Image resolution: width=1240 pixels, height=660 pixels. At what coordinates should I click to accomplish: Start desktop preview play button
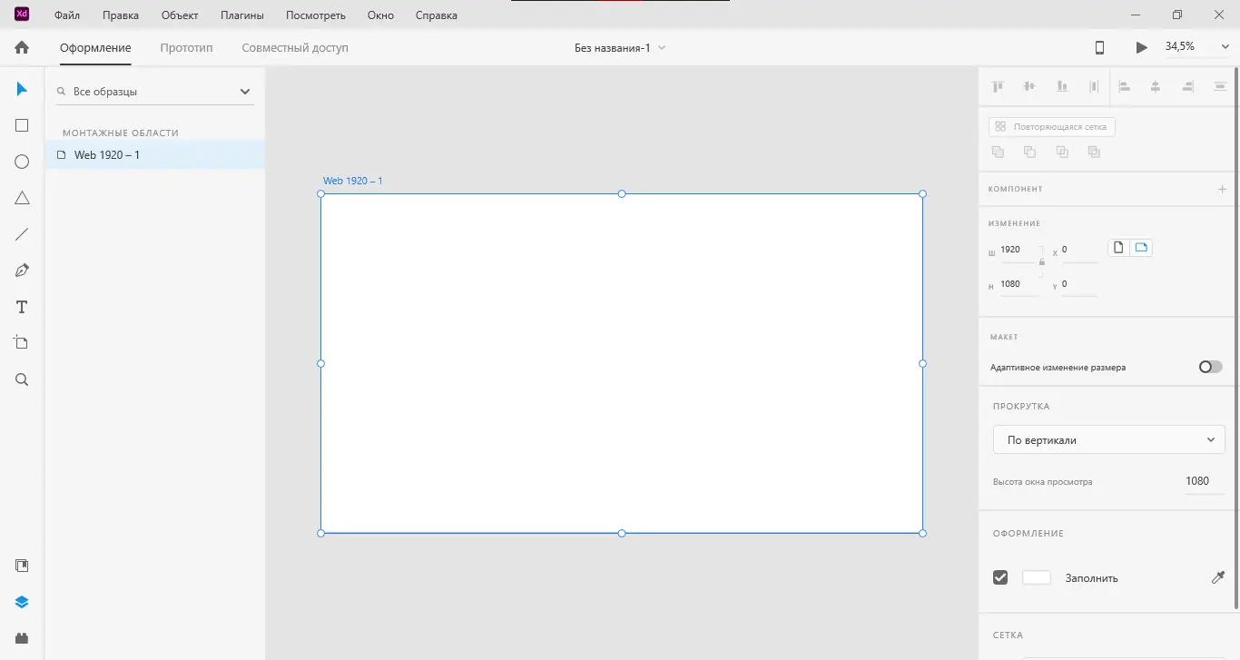(1141, 47)
